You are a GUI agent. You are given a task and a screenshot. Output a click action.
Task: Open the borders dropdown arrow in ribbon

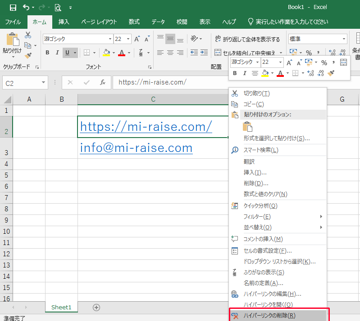(94, 53)
